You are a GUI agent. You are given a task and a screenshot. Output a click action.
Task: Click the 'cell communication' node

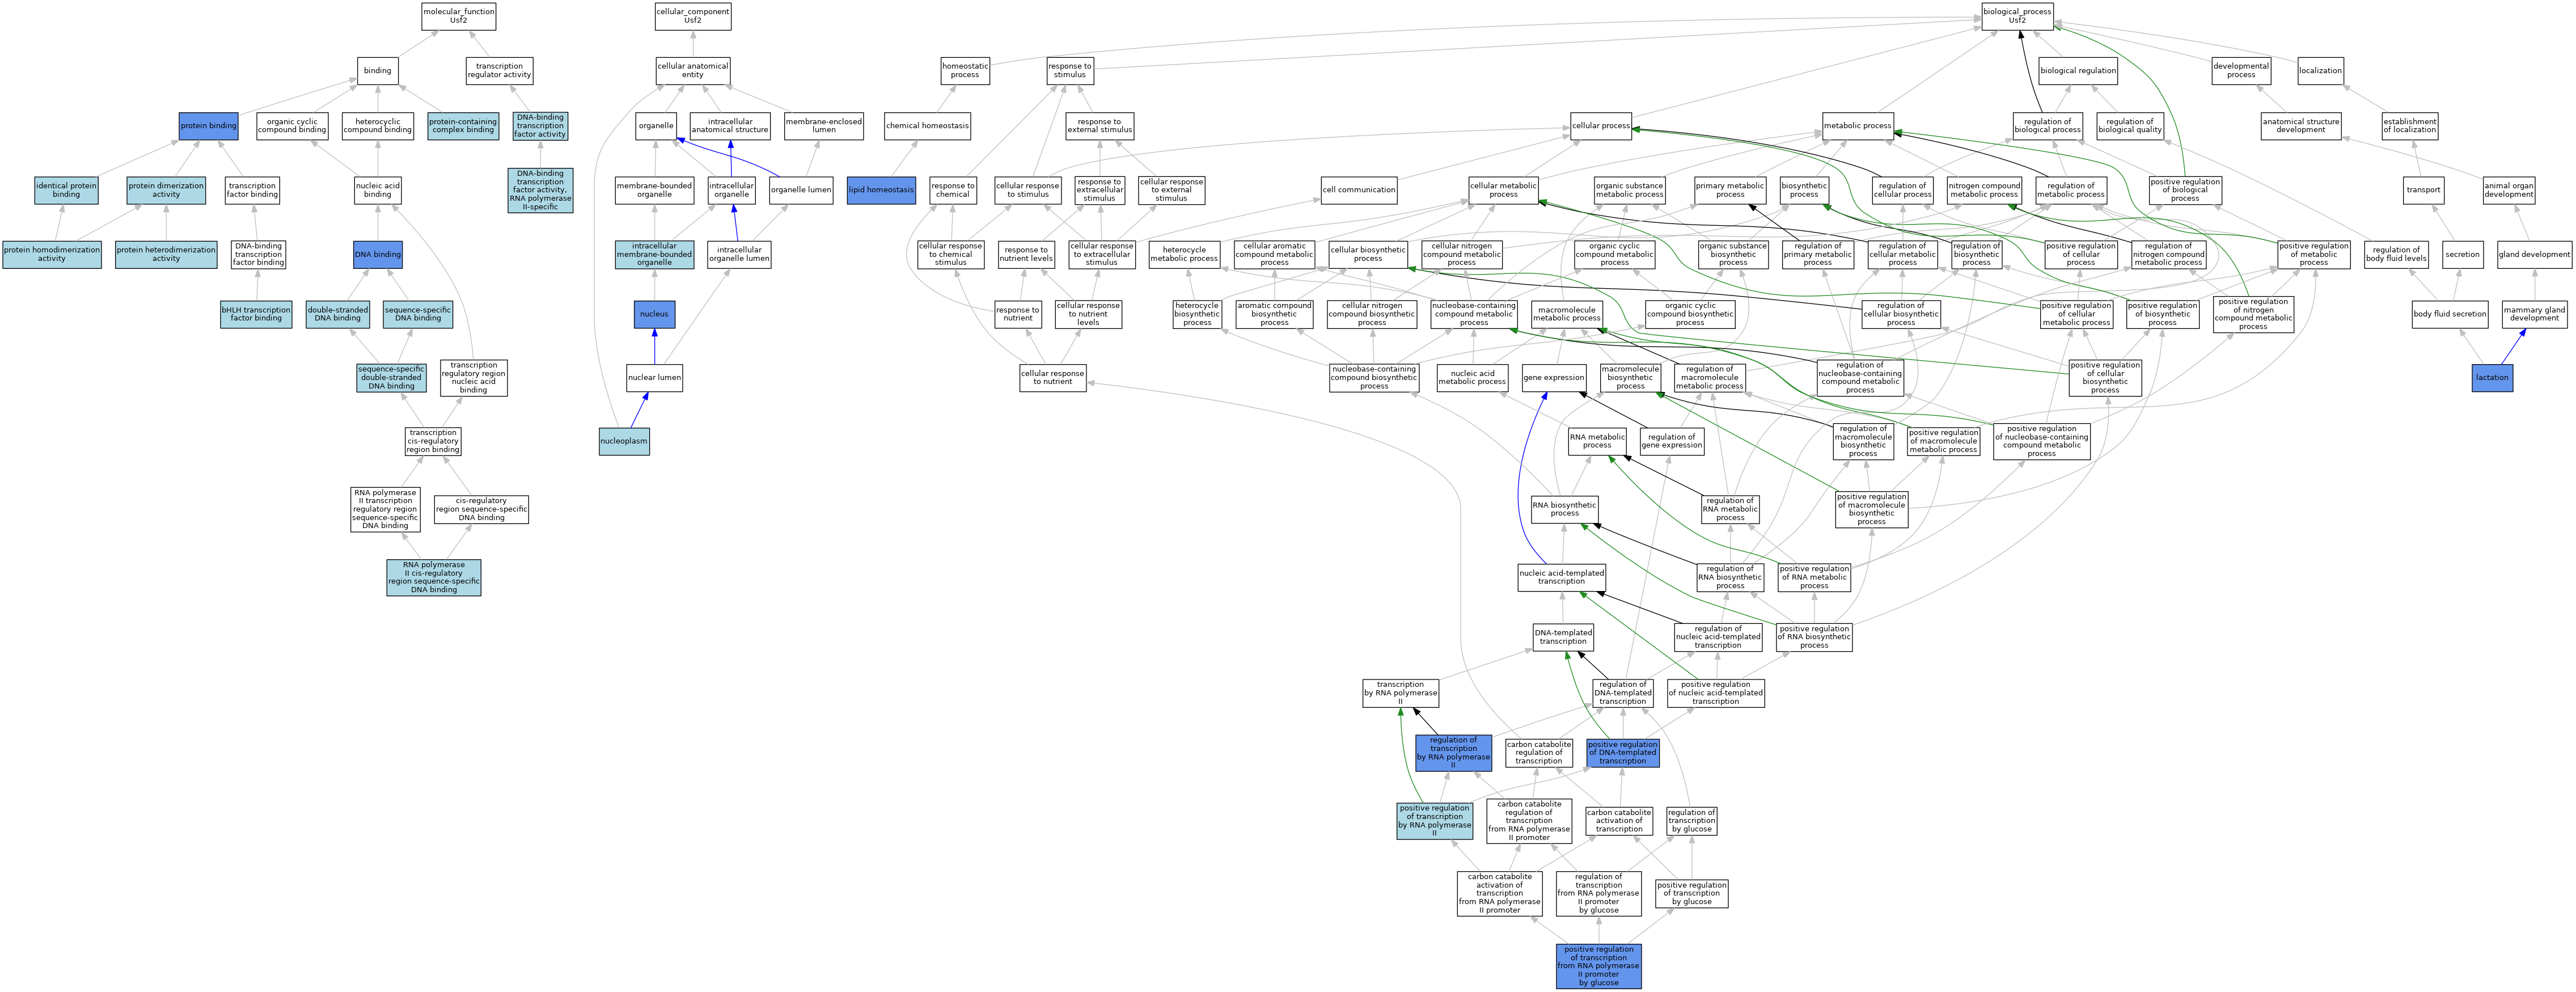pyautogui.click(x=1359, y=190)
